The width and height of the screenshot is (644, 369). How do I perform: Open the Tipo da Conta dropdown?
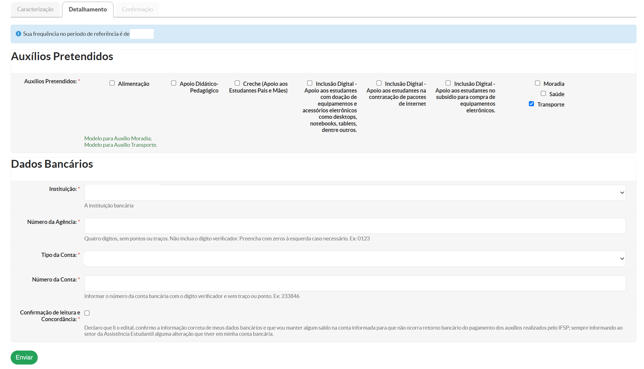coord(355,259)
